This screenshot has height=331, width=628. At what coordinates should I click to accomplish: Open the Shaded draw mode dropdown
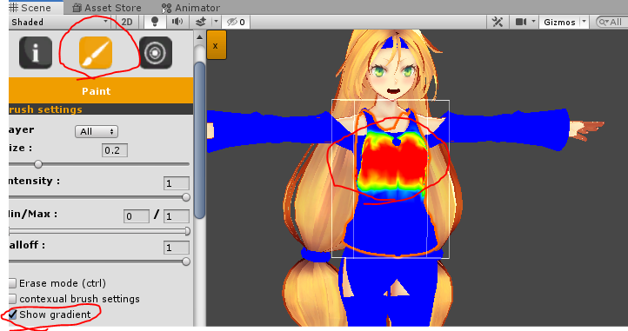(x=60, y=22)
